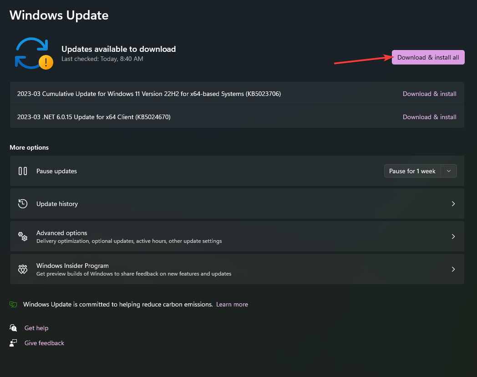Open the Give feedback link
This screenshot has height=377, width=477.
click(x=44, y=343)
